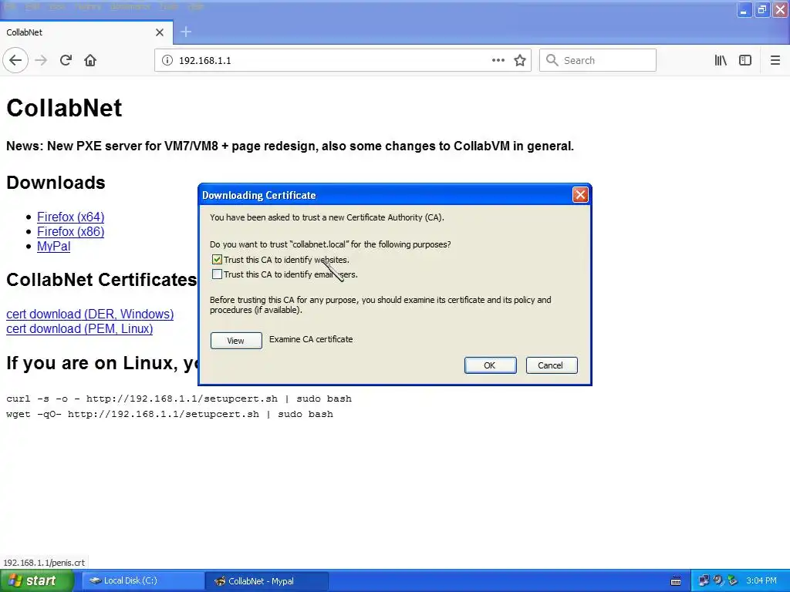Image resolution: width=790 pixels, height=592 pixels.
Task: Confirm the certificate dialog with OK
Action: point(490,365)
